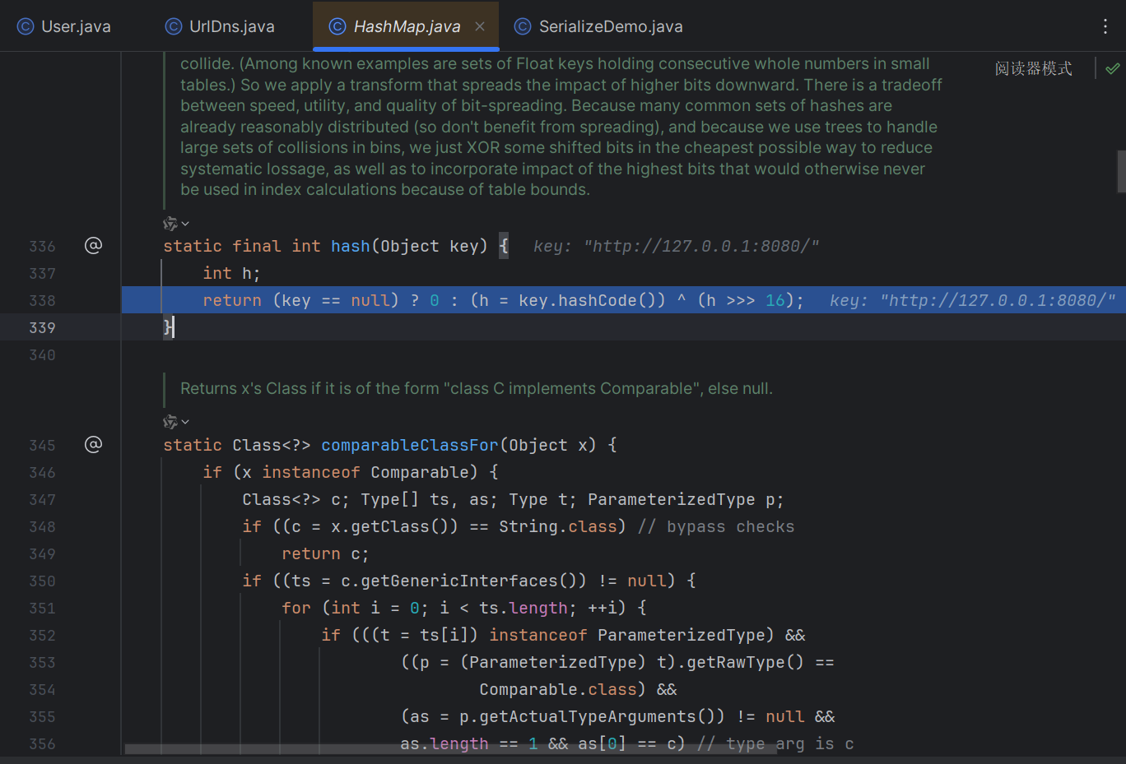Click the class icon on SerializeDemo.java tab
1126x764 pixels.
(523, 26)
